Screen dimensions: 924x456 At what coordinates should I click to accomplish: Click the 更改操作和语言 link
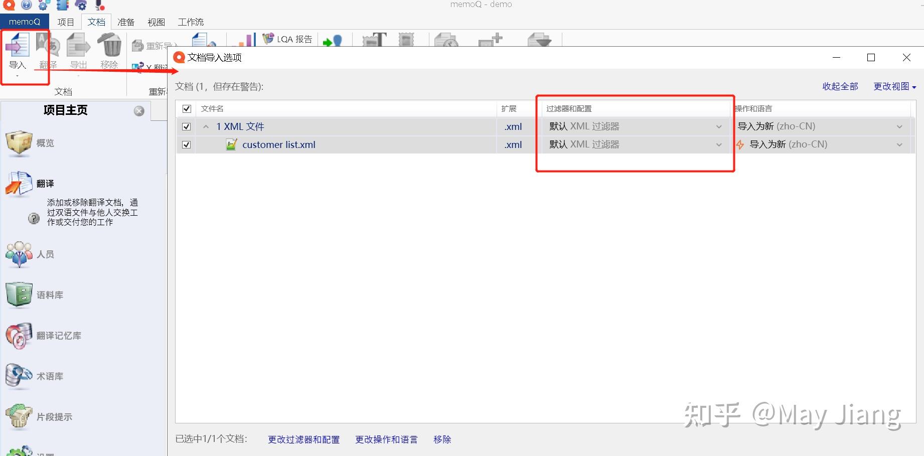point(386,439)
